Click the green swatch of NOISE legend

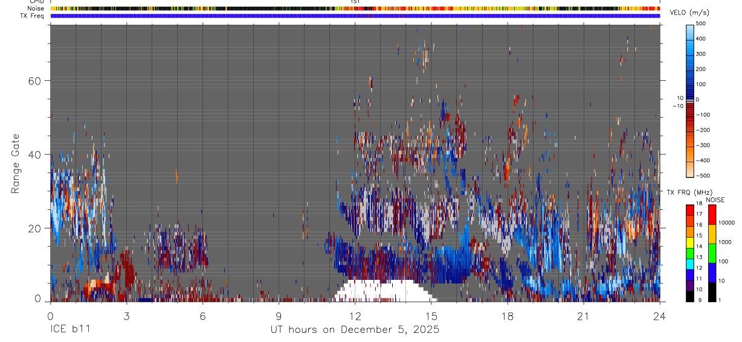point(712,253)
